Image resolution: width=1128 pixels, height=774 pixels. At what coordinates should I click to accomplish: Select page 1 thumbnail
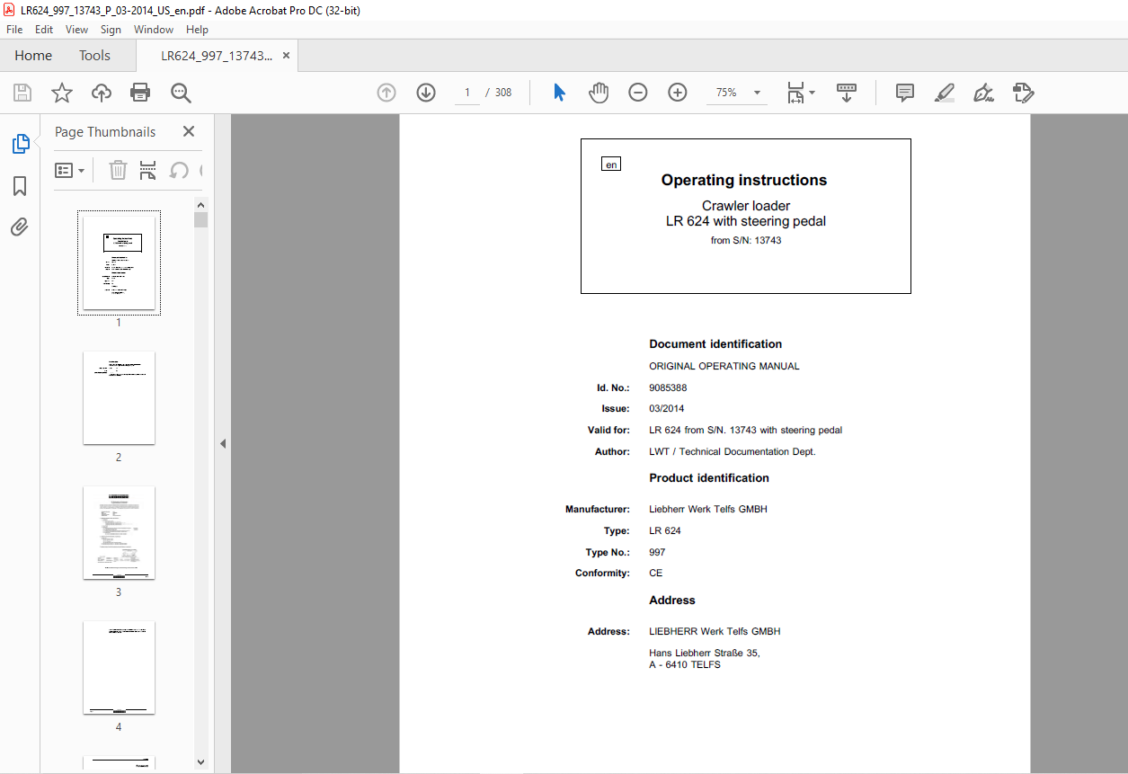tap(119, 262)
